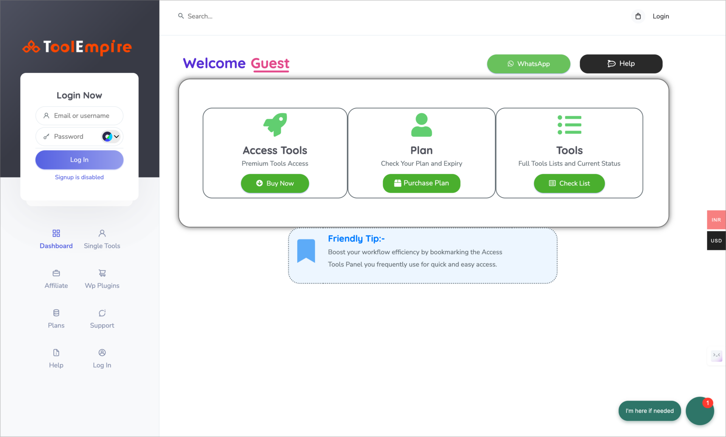
Task: Click the collapse widget icon on right edge
Action: [x=716, y=355]
